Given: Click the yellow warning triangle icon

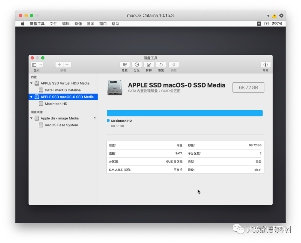Looking at the screenshot, I should [274, 16].
